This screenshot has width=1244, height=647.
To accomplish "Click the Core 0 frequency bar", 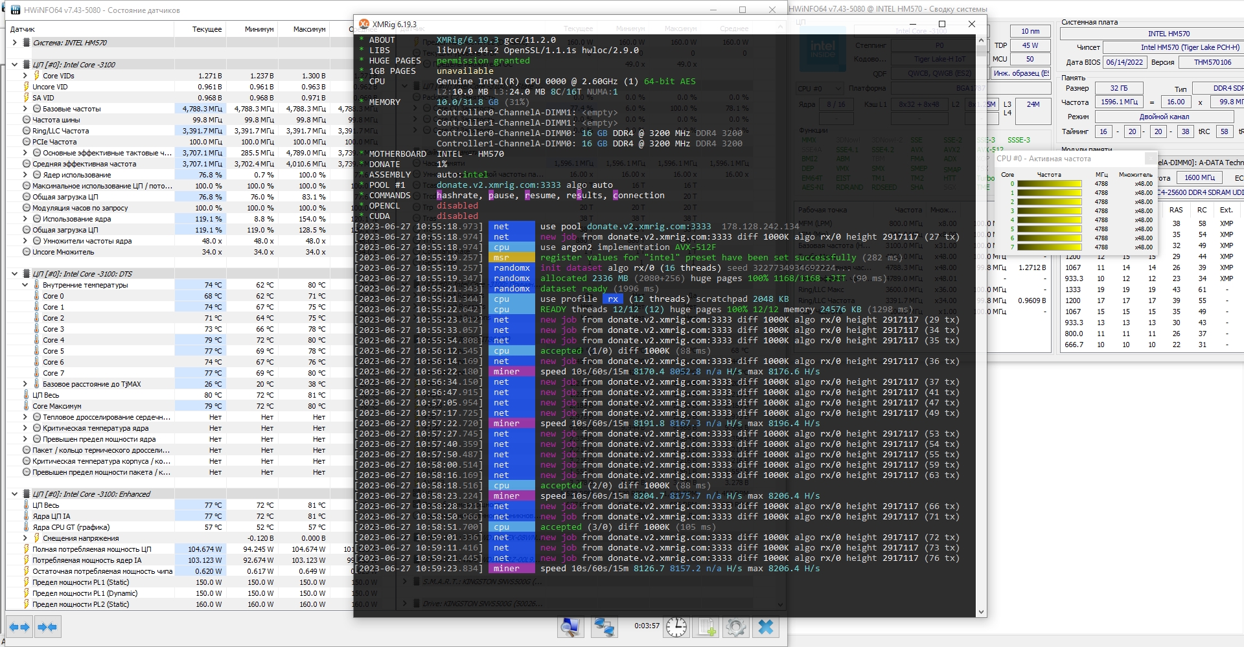I will 1050,184.
